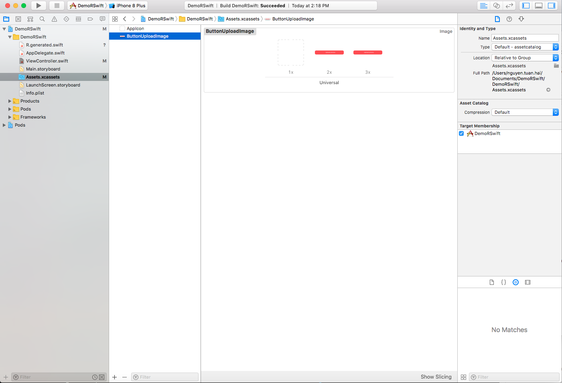Switch to the Version editor
Viewport: 562px width, 383px height.
pos(509,6)
